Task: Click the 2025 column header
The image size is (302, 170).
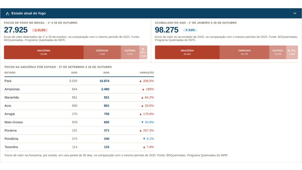Action: point(74,72)
